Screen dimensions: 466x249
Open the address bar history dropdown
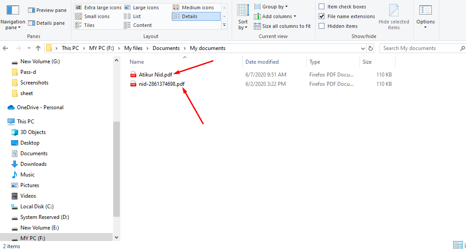tap(363, 48)
